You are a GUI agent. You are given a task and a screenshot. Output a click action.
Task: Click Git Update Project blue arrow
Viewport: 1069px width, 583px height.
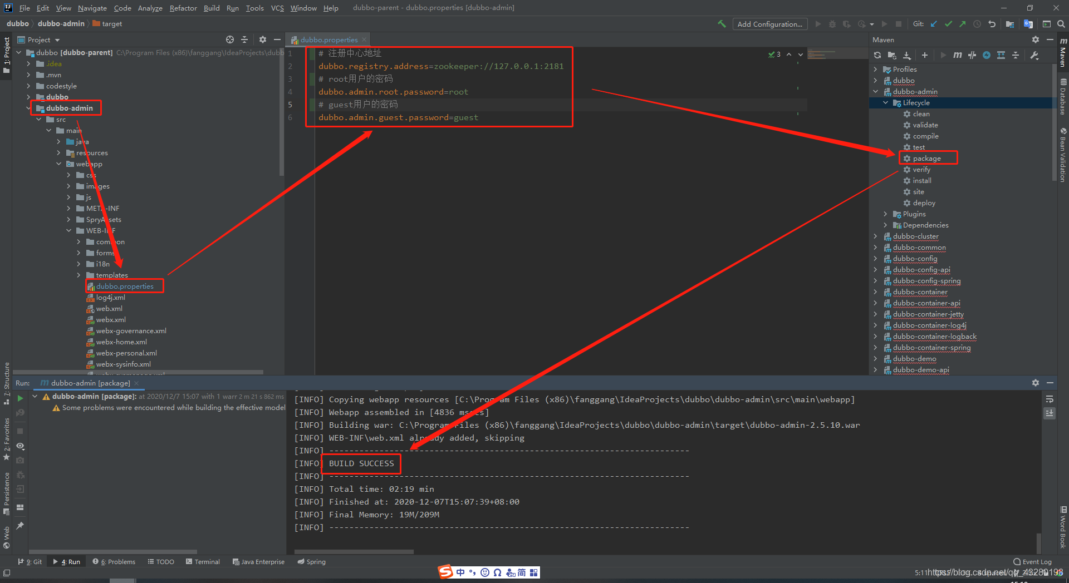(x=934, y=24)
